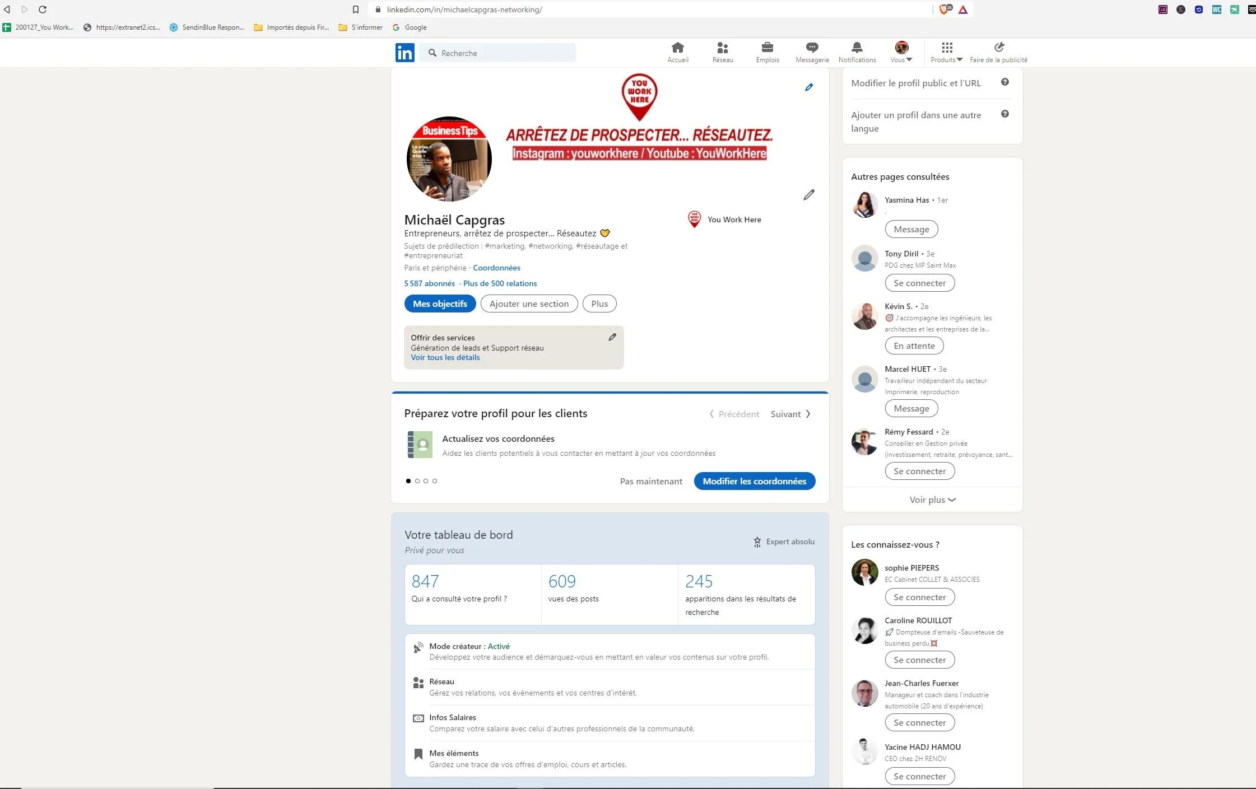Image resolution: width=1256 pixels, height=789 pixels.
Task: Click the LinkedIn logo home icon
Action: pos(404,53)
